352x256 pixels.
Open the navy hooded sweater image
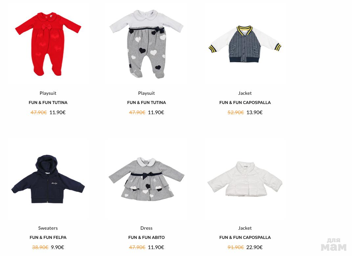click(48, 179)
